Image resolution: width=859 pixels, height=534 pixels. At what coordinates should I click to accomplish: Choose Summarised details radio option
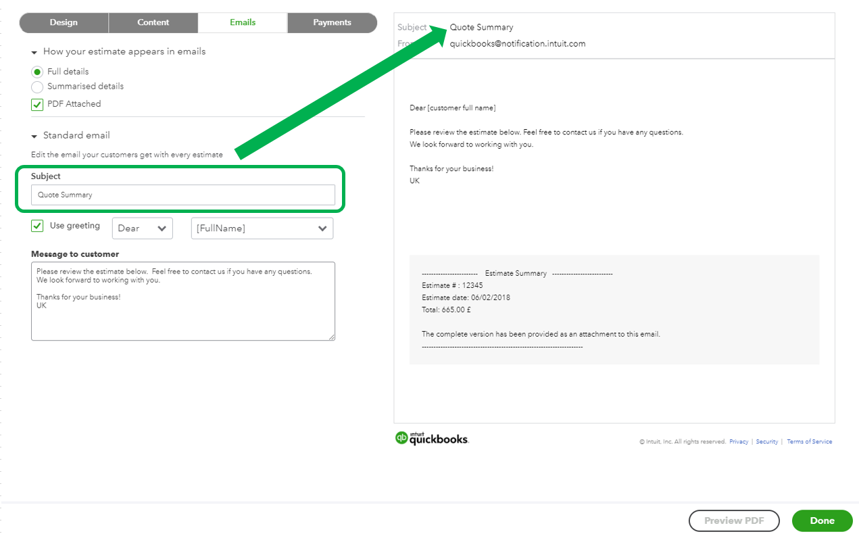37,87
